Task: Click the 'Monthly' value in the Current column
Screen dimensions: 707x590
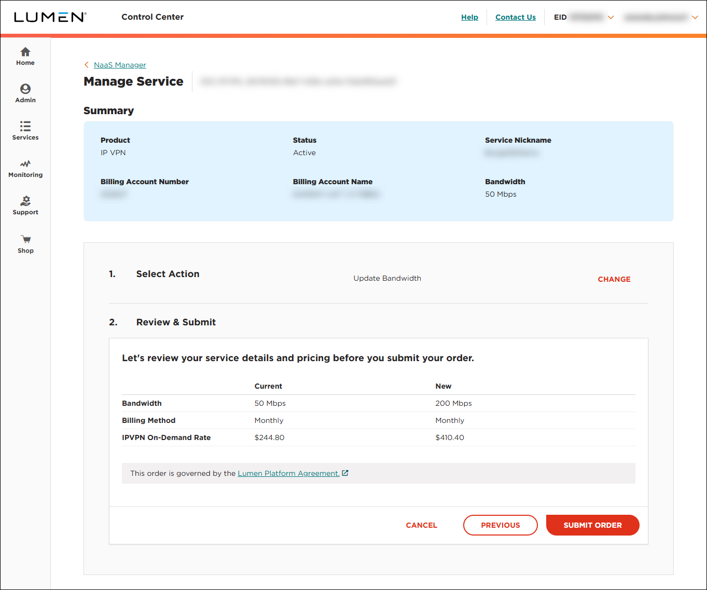Action: pyautogui.click(x=269, y=420)
